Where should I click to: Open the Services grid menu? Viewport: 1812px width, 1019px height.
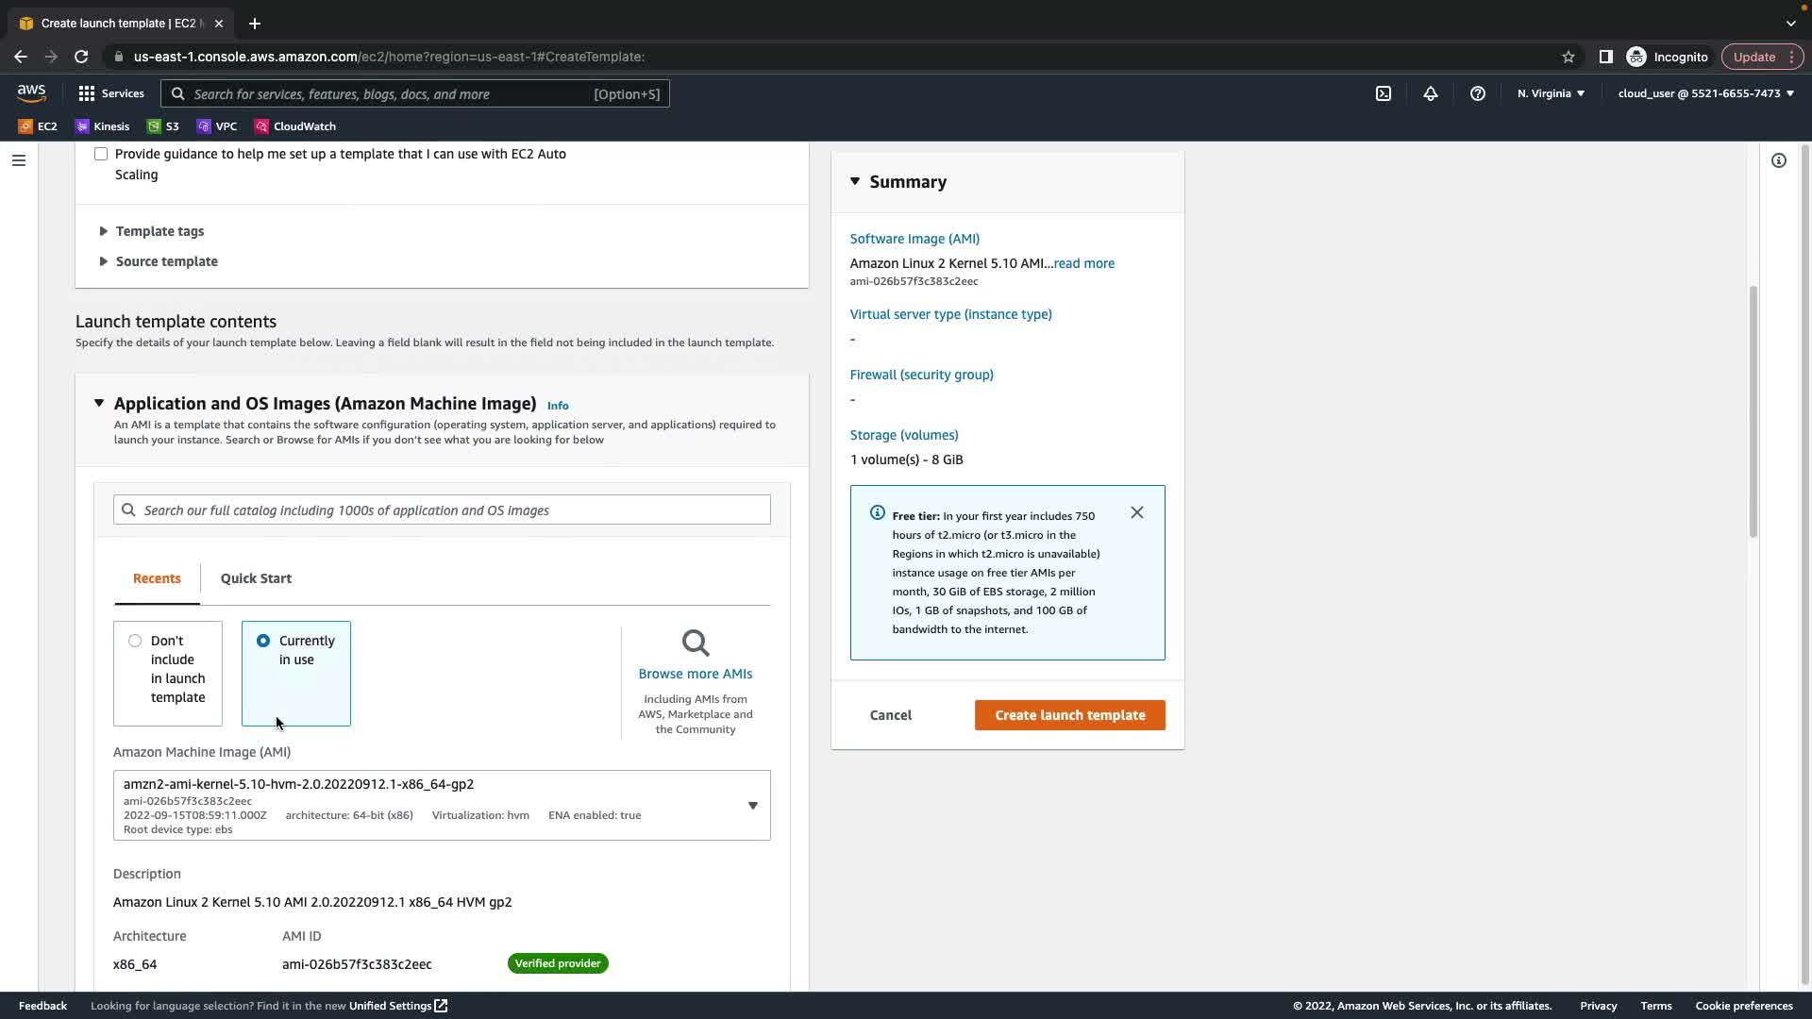coord(110,93)
